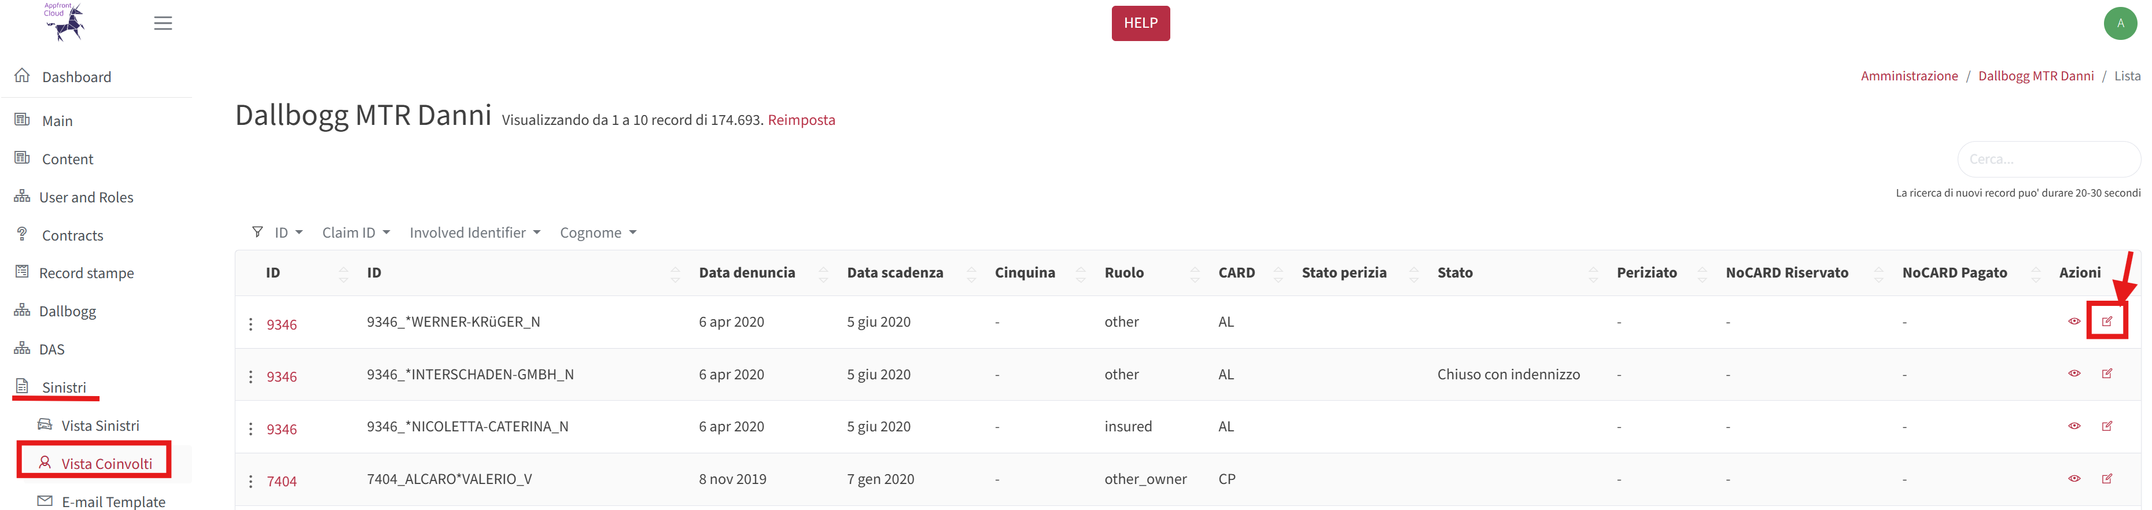Expand the Claim ID filter dropdown
This screenshot has width=2152, height=510.
click(356, 233)
